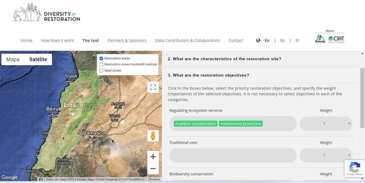
Task: Click the Regulating ecosystem services tag field
Action: point(233,124)
